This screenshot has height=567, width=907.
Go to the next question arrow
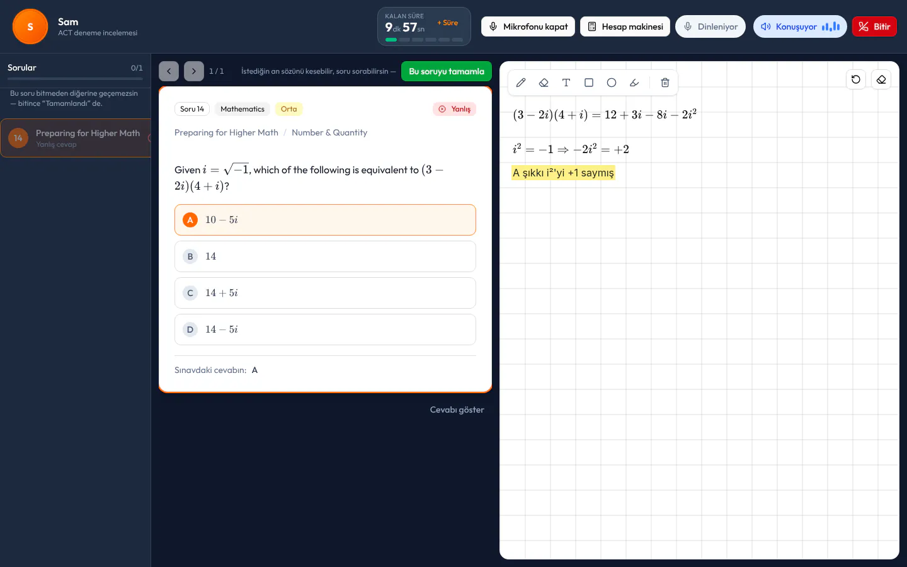pyautogui.click(x=194, y=71)
